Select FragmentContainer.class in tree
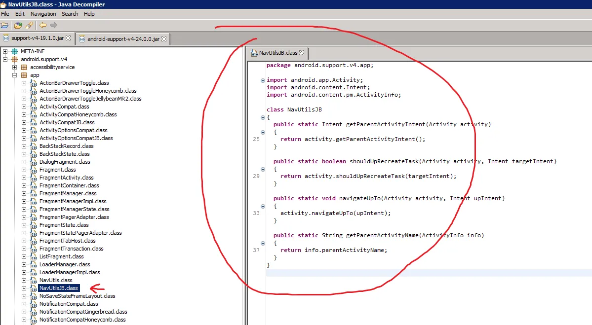Image resolution: width=592 pixels, height=325 pixels. pos(69,185)
